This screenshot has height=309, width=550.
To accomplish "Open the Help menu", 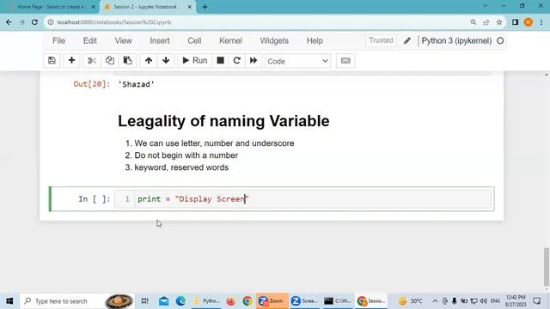I will [315, 40].
